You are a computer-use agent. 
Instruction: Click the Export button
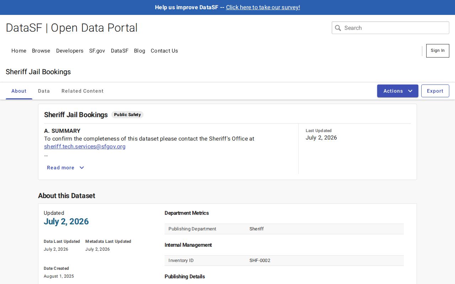coord(435,91)
